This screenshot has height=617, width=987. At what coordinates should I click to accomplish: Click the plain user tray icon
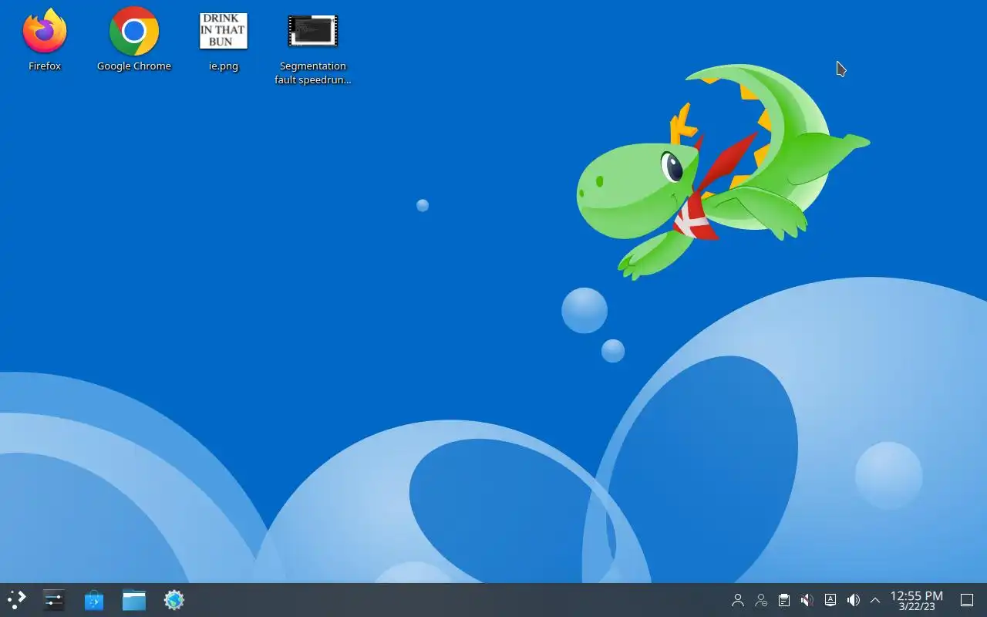coord(738,600)
